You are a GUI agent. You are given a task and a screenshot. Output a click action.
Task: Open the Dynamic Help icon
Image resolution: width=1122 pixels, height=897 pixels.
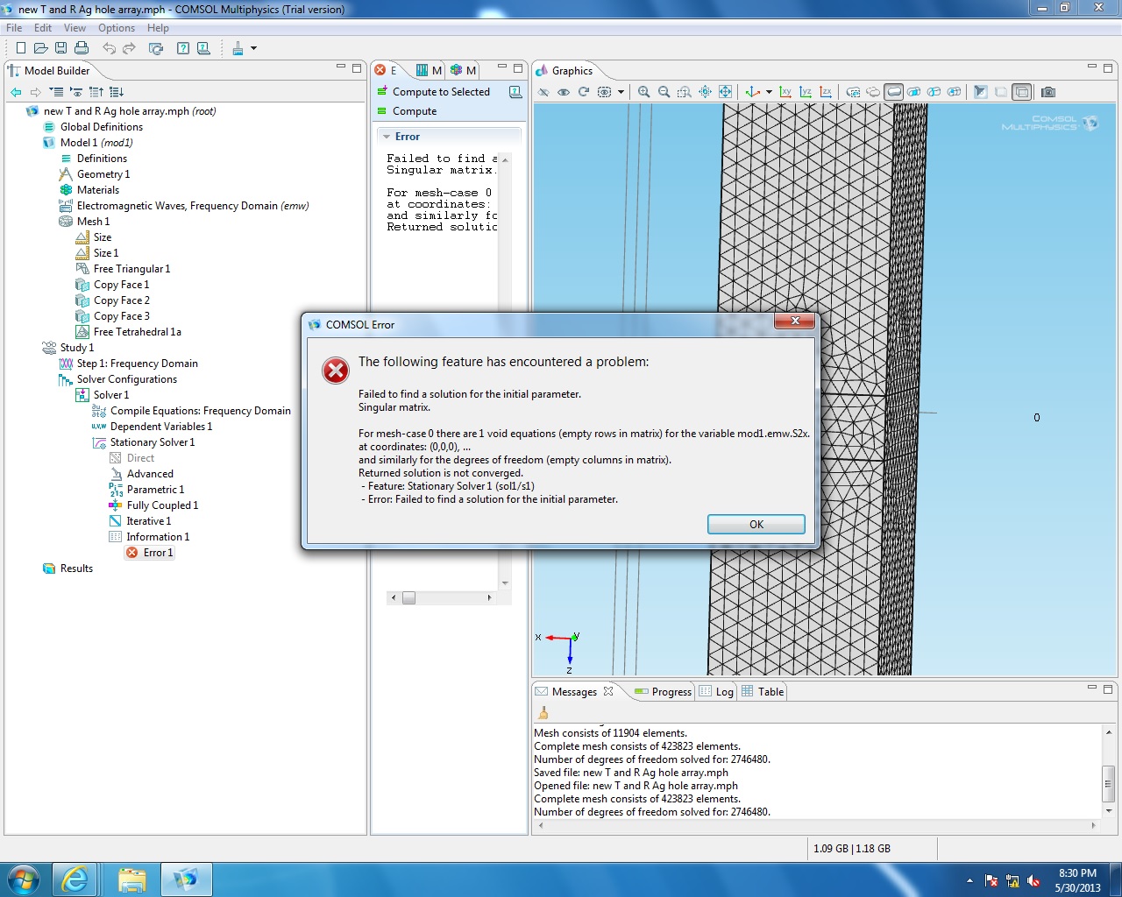point(183,48)
